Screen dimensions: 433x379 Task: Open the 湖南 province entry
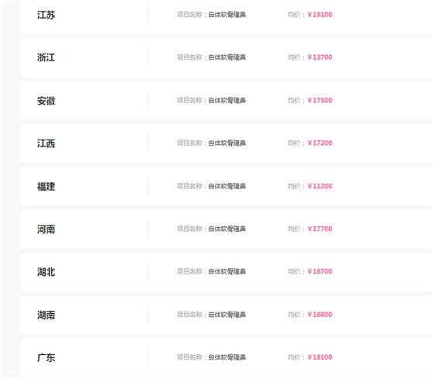point(46,315)
